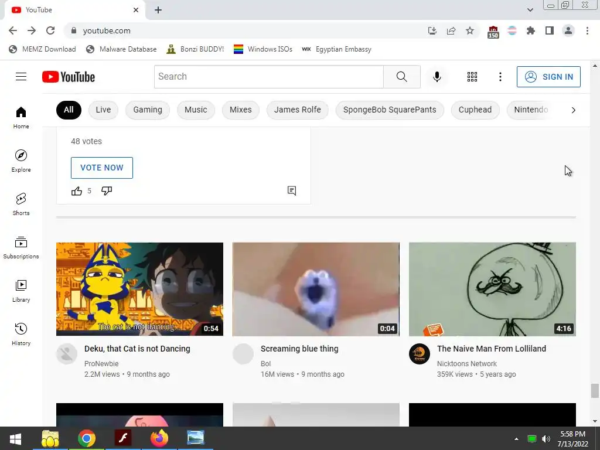The width and height of the screenshot is (600, 450).
Task: Dislike the poll post with thumbs down
Action: point(107,190)
